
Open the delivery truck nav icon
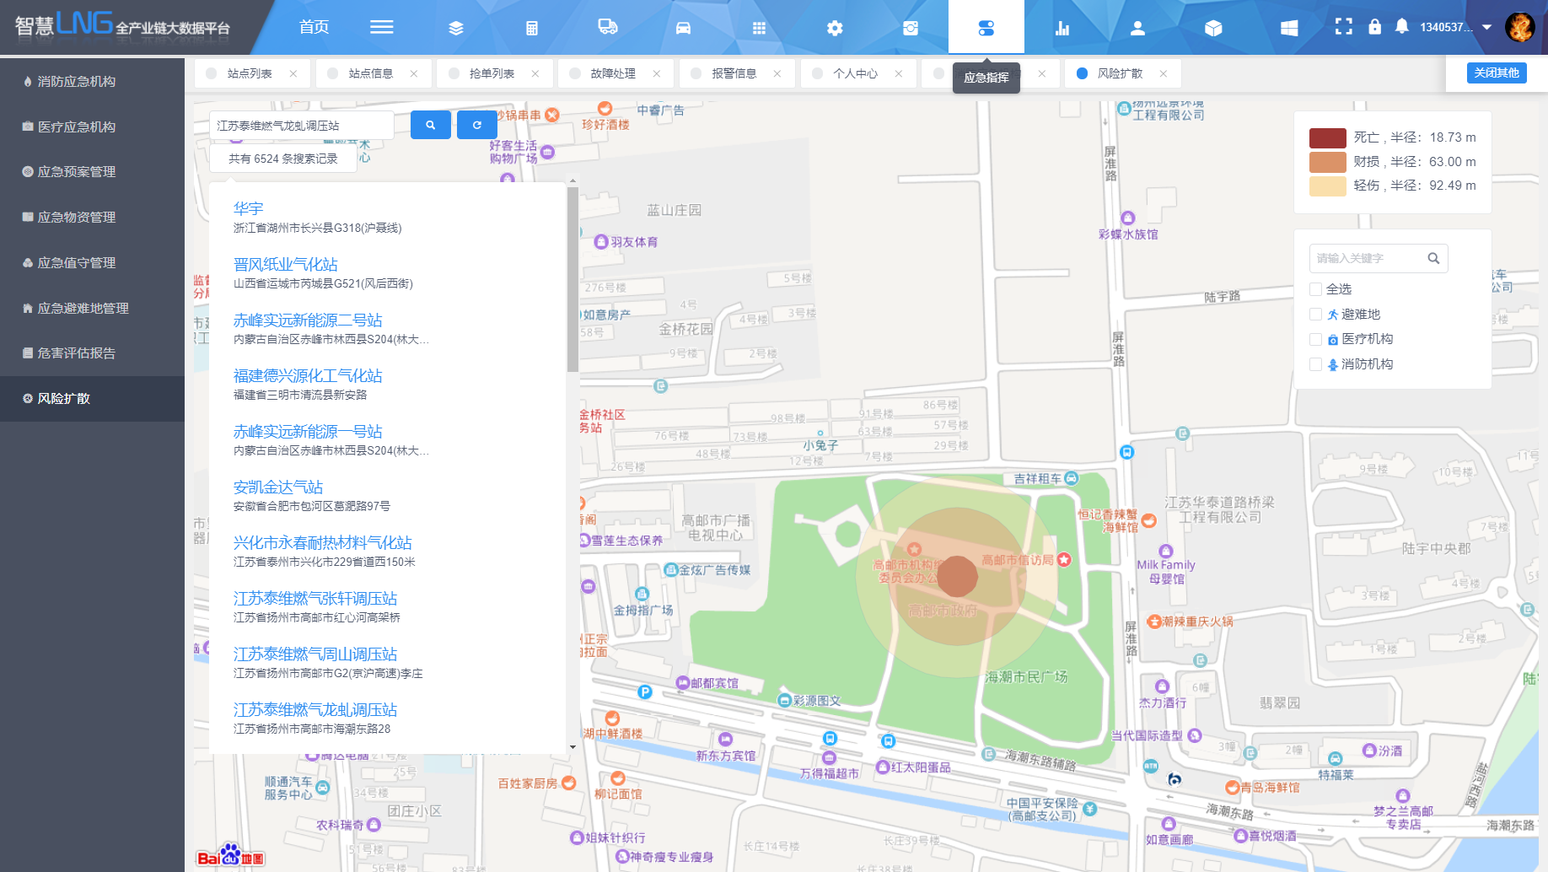point(607,27)
